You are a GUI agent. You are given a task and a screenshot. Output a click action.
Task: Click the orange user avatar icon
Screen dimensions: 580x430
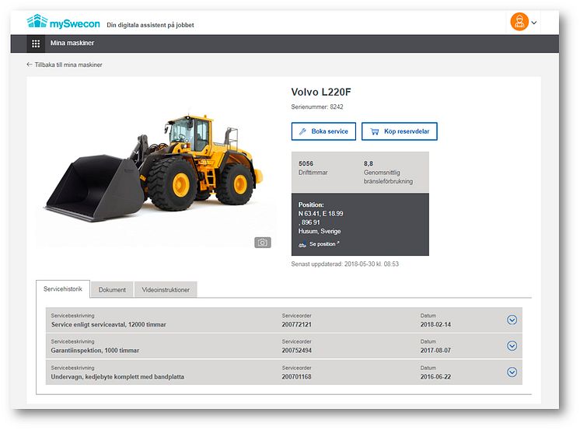point(519,22)
